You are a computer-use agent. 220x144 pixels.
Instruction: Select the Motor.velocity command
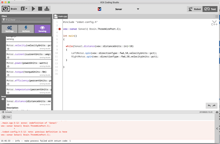(x=29, y=46)
